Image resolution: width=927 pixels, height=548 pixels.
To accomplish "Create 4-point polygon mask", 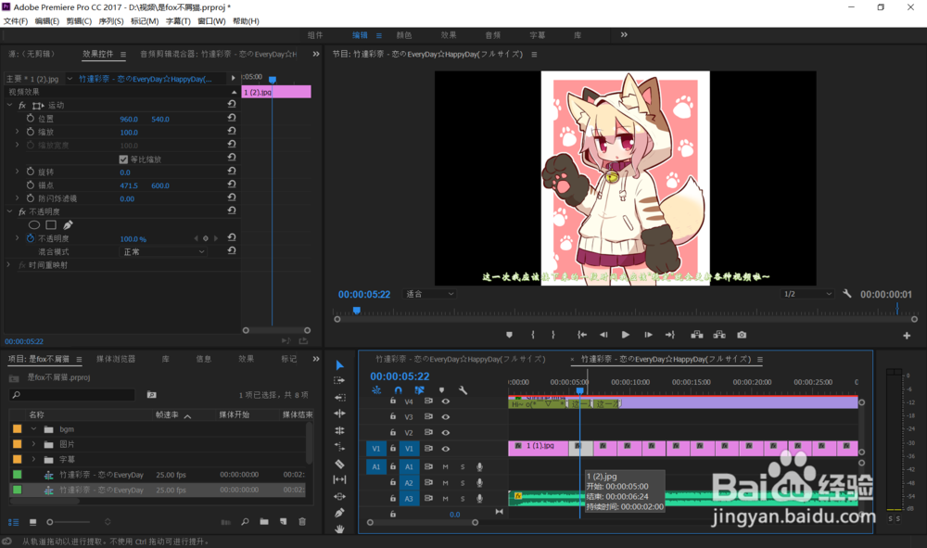I will pyautogui.click(x=51, y=224).
